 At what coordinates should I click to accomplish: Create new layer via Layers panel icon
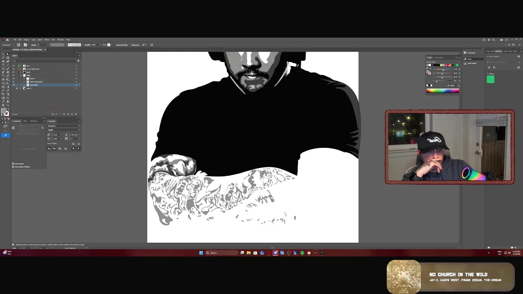click(x=72, y=114)
